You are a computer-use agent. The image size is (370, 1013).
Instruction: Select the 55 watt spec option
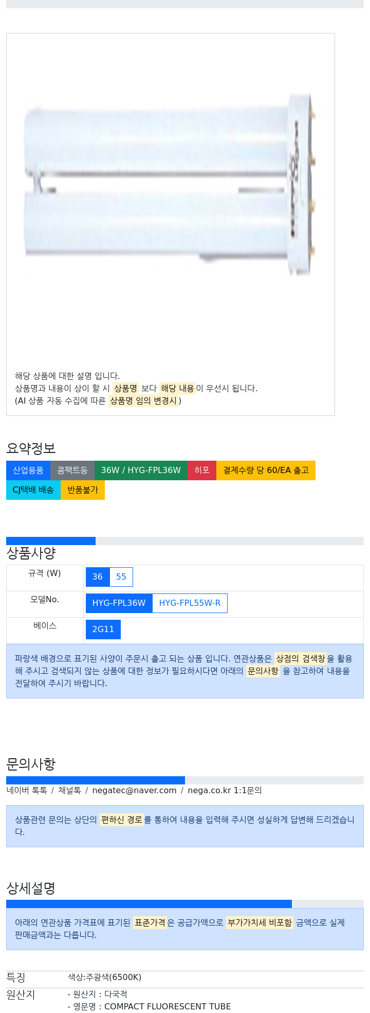tap(121, 577)
